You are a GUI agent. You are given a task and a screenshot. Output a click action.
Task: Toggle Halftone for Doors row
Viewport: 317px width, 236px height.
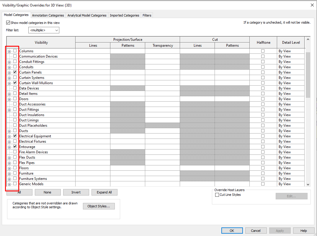click(x=263, y=99)
